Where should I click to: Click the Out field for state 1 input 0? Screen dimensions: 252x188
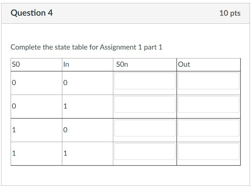coord(208,128)
